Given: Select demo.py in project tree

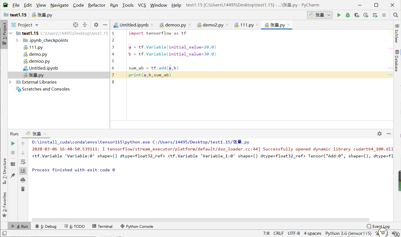Looking at the screenshot, I should [x=38, y=54].
